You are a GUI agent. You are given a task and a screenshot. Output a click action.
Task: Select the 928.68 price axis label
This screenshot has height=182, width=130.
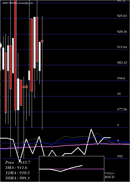coord(122,16)
